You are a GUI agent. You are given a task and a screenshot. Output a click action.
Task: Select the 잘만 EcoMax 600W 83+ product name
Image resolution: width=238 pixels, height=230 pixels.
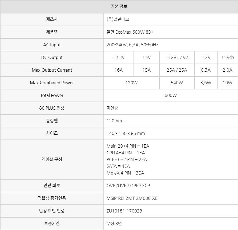coord(130,32)
